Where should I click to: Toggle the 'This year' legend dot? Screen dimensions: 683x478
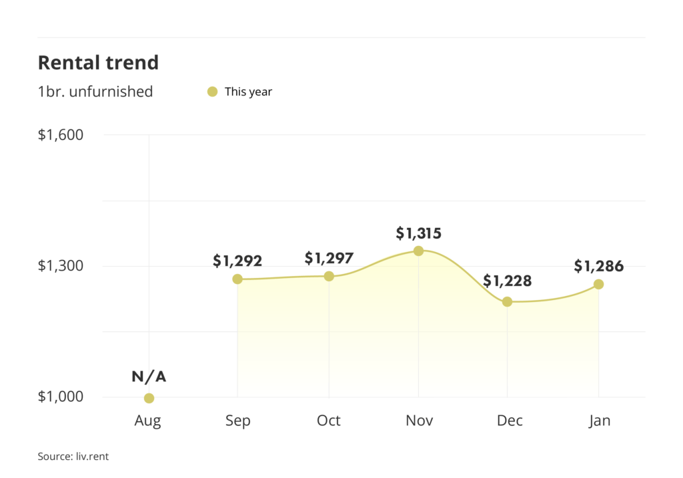(x=212, y=92)
